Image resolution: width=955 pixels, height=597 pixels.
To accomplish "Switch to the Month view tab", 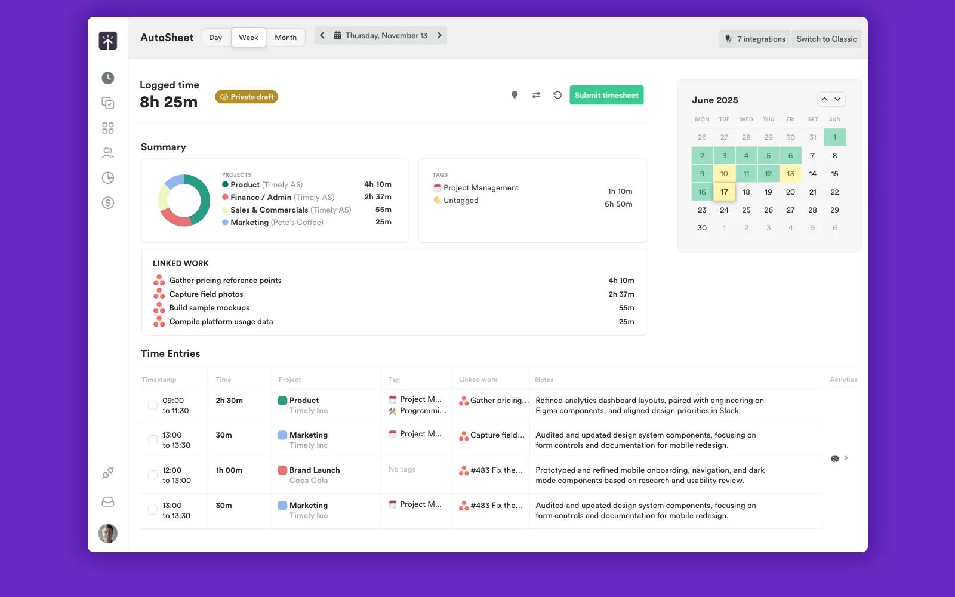I will [x=285, y=38].
